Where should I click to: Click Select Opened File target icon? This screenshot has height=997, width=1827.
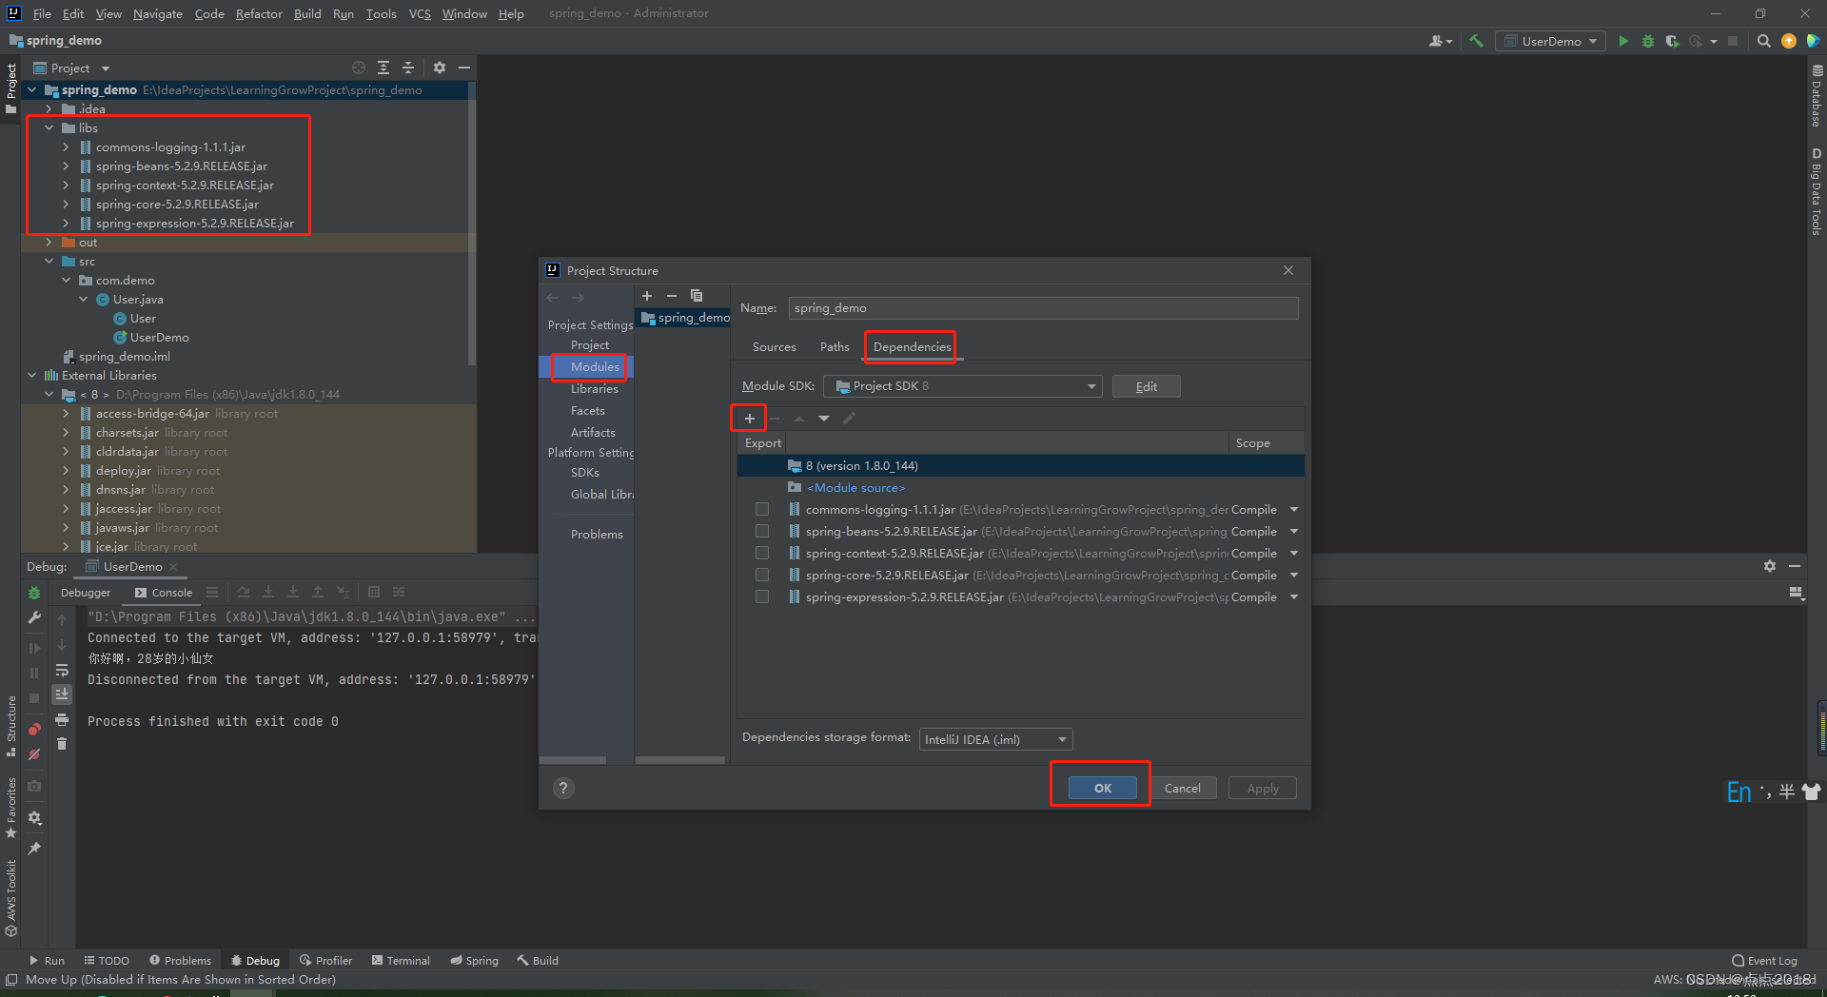359,68
